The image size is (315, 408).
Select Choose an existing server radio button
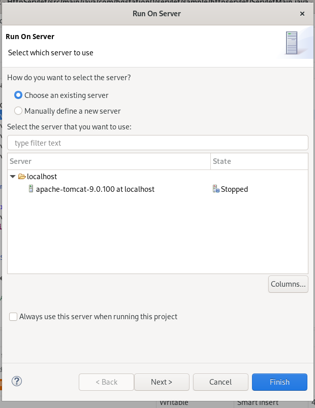(x=18, y=95)
